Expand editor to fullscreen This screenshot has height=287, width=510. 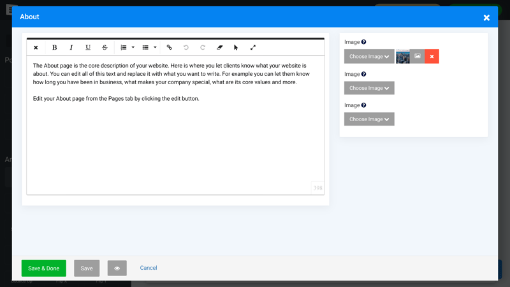(253, 48)
